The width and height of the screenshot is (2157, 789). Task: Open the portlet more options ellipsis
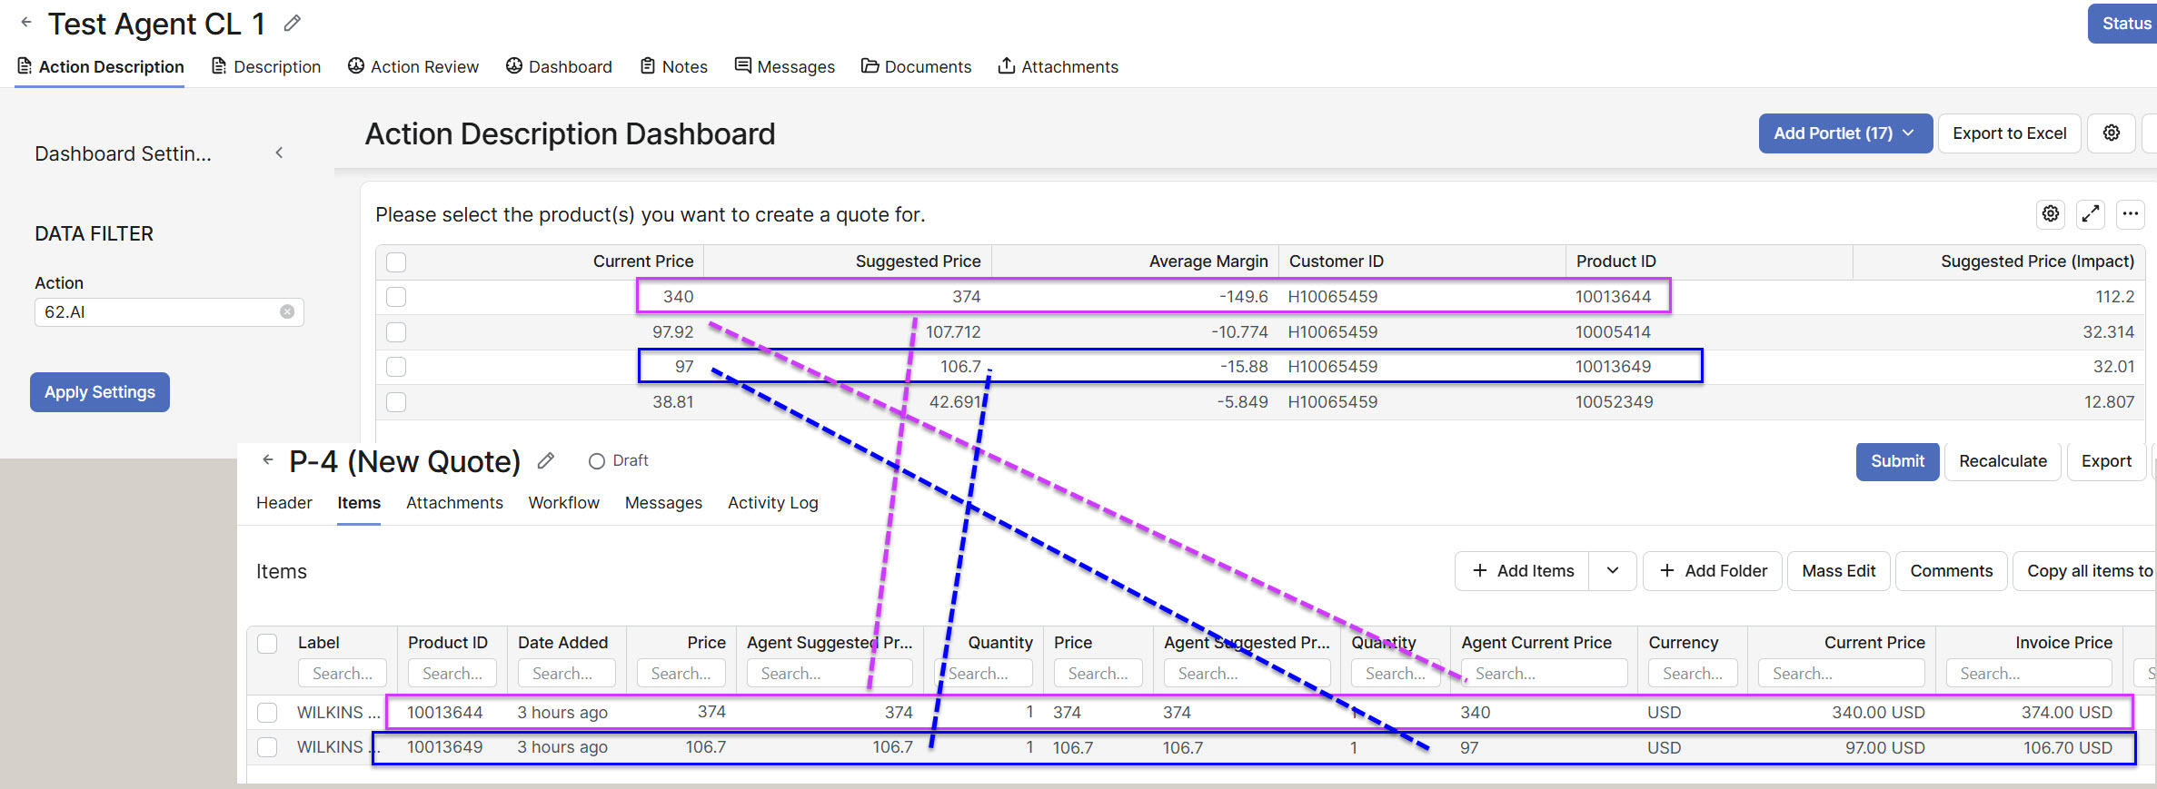coord(2130,214)
